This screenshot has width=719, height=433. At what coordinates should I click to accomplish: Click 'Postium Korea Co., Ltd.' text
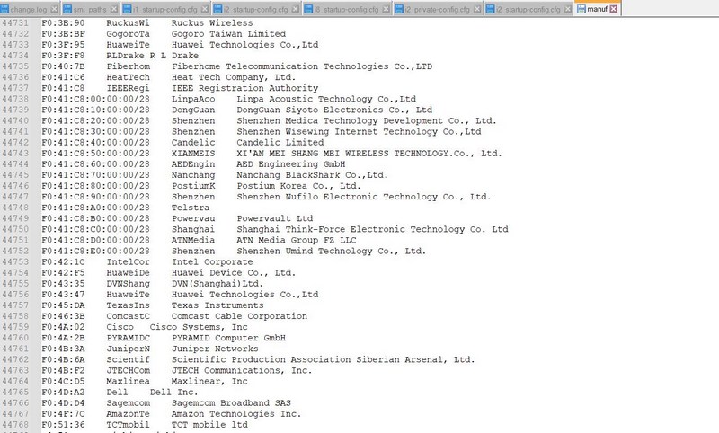click(x=298, y=186)
